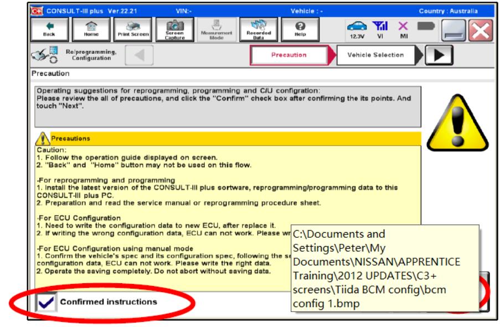
Task: Select the Measurement Mode button
Action: (x=217, y=29)
